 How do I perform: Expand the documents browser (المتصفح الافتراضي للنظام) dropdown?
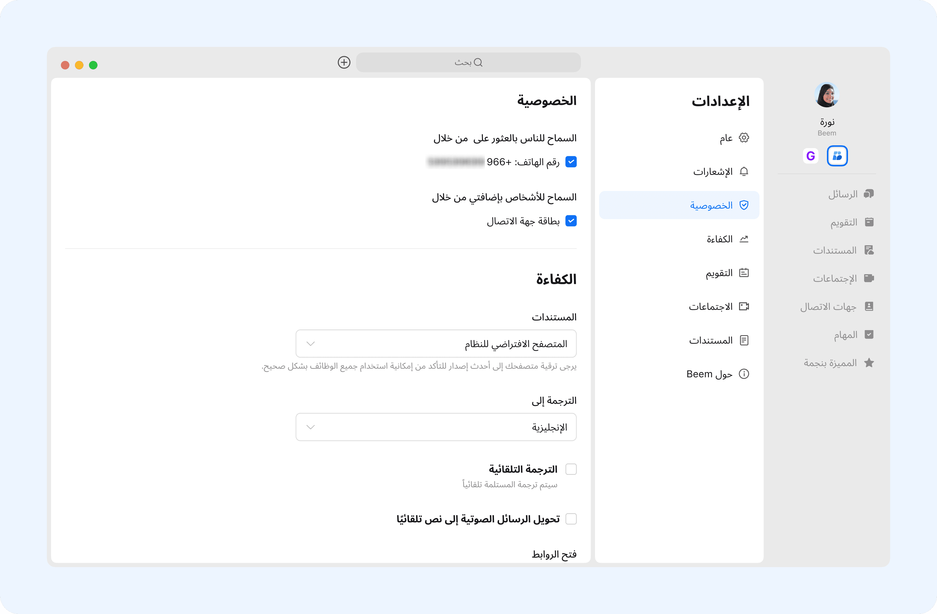click(x=436, y=343)
